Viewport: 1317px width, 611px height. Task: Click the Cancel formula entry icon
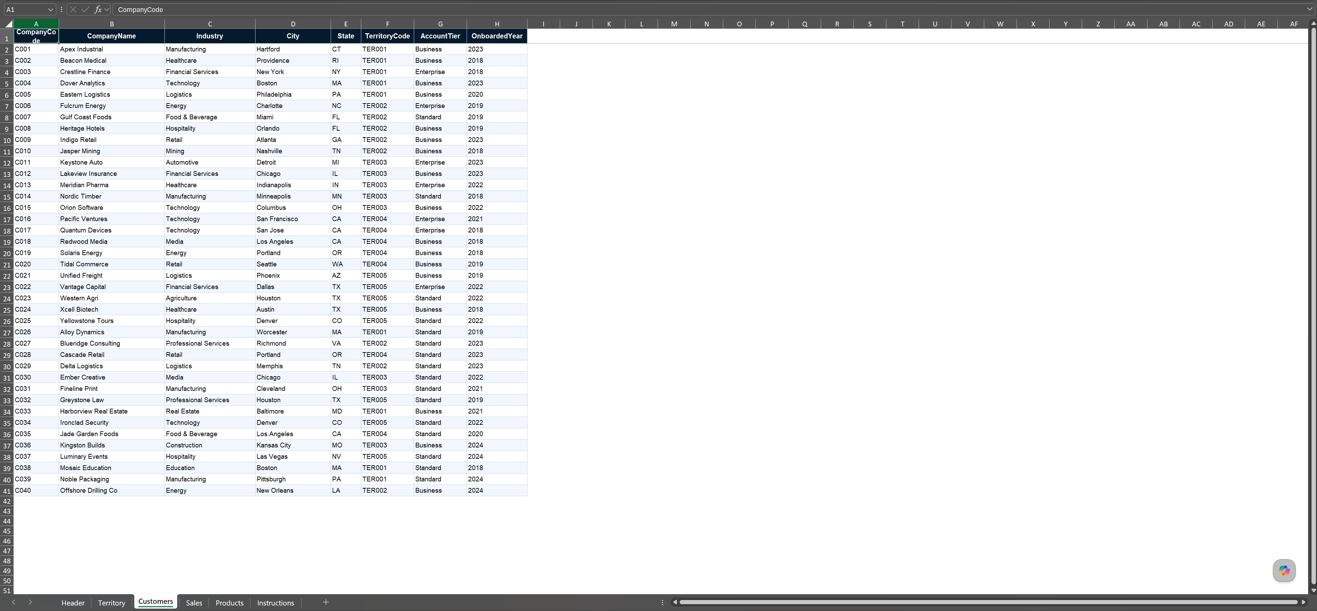pos(73,10)
